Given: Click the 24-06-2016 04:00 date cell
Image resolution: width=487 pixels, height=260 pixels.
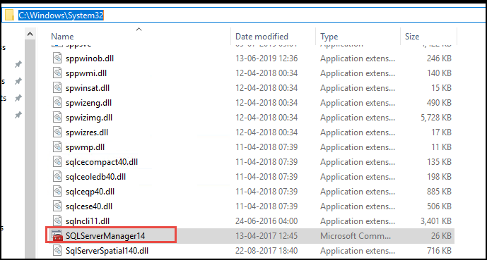Looking at the screenshot, I should click(x=266, y=221).
